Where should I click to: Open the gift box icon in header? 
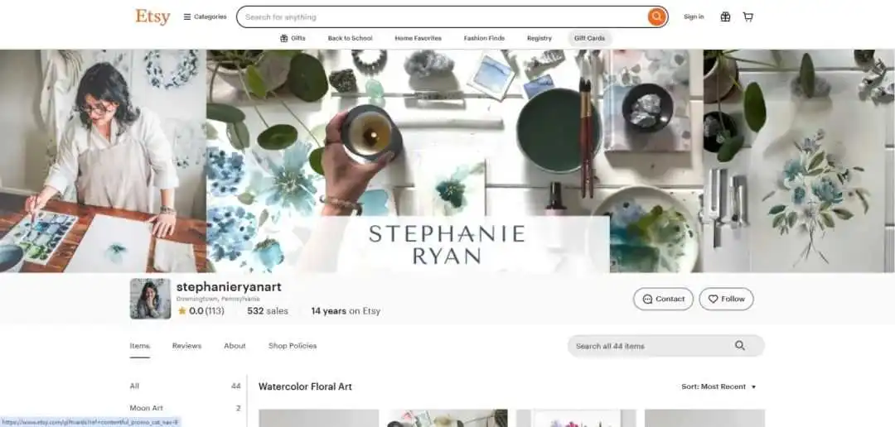point(725,17)
